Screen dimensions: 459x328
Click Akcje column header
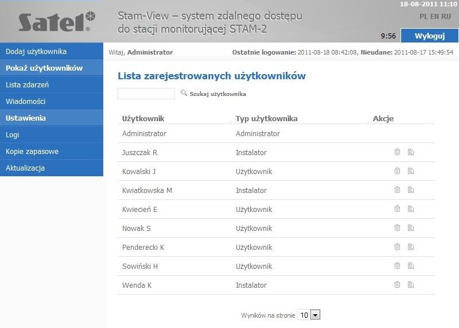coord(383,119)
